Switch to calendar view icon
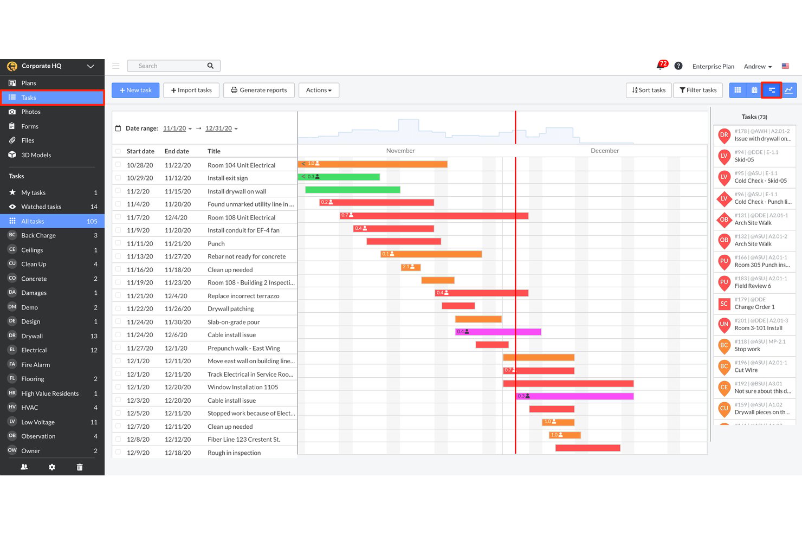802x535 pixels. [x=754, y=90]
